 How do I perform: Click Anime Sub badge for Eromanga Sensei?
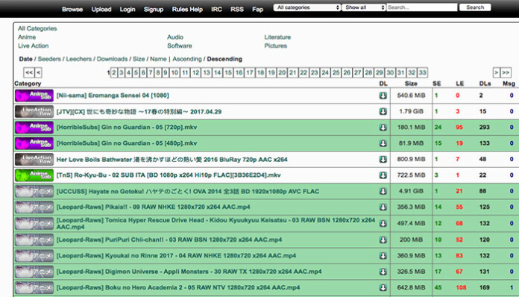34,96
